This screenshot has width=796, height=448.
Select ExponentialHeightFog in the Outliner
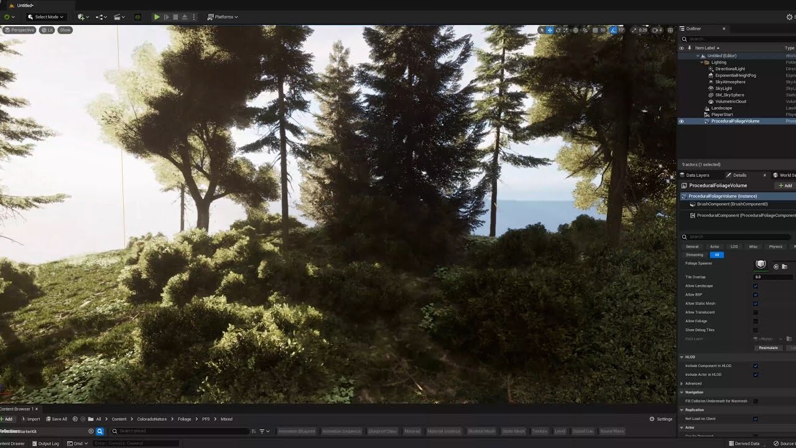point(735,75)
